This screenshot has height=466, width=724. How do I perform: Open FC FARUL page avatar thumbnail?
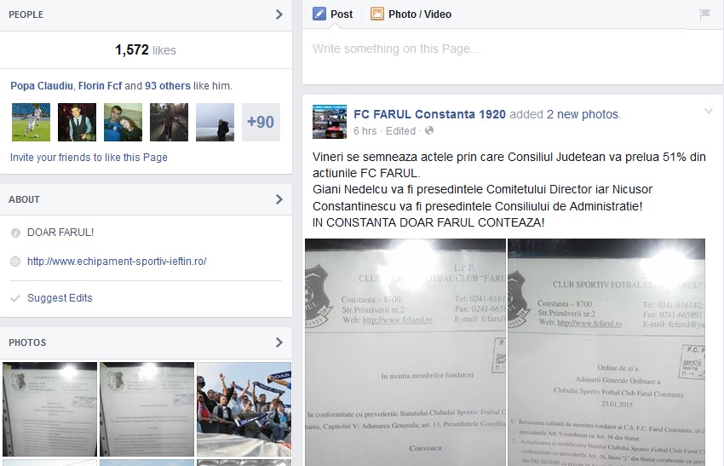point(330,122)
